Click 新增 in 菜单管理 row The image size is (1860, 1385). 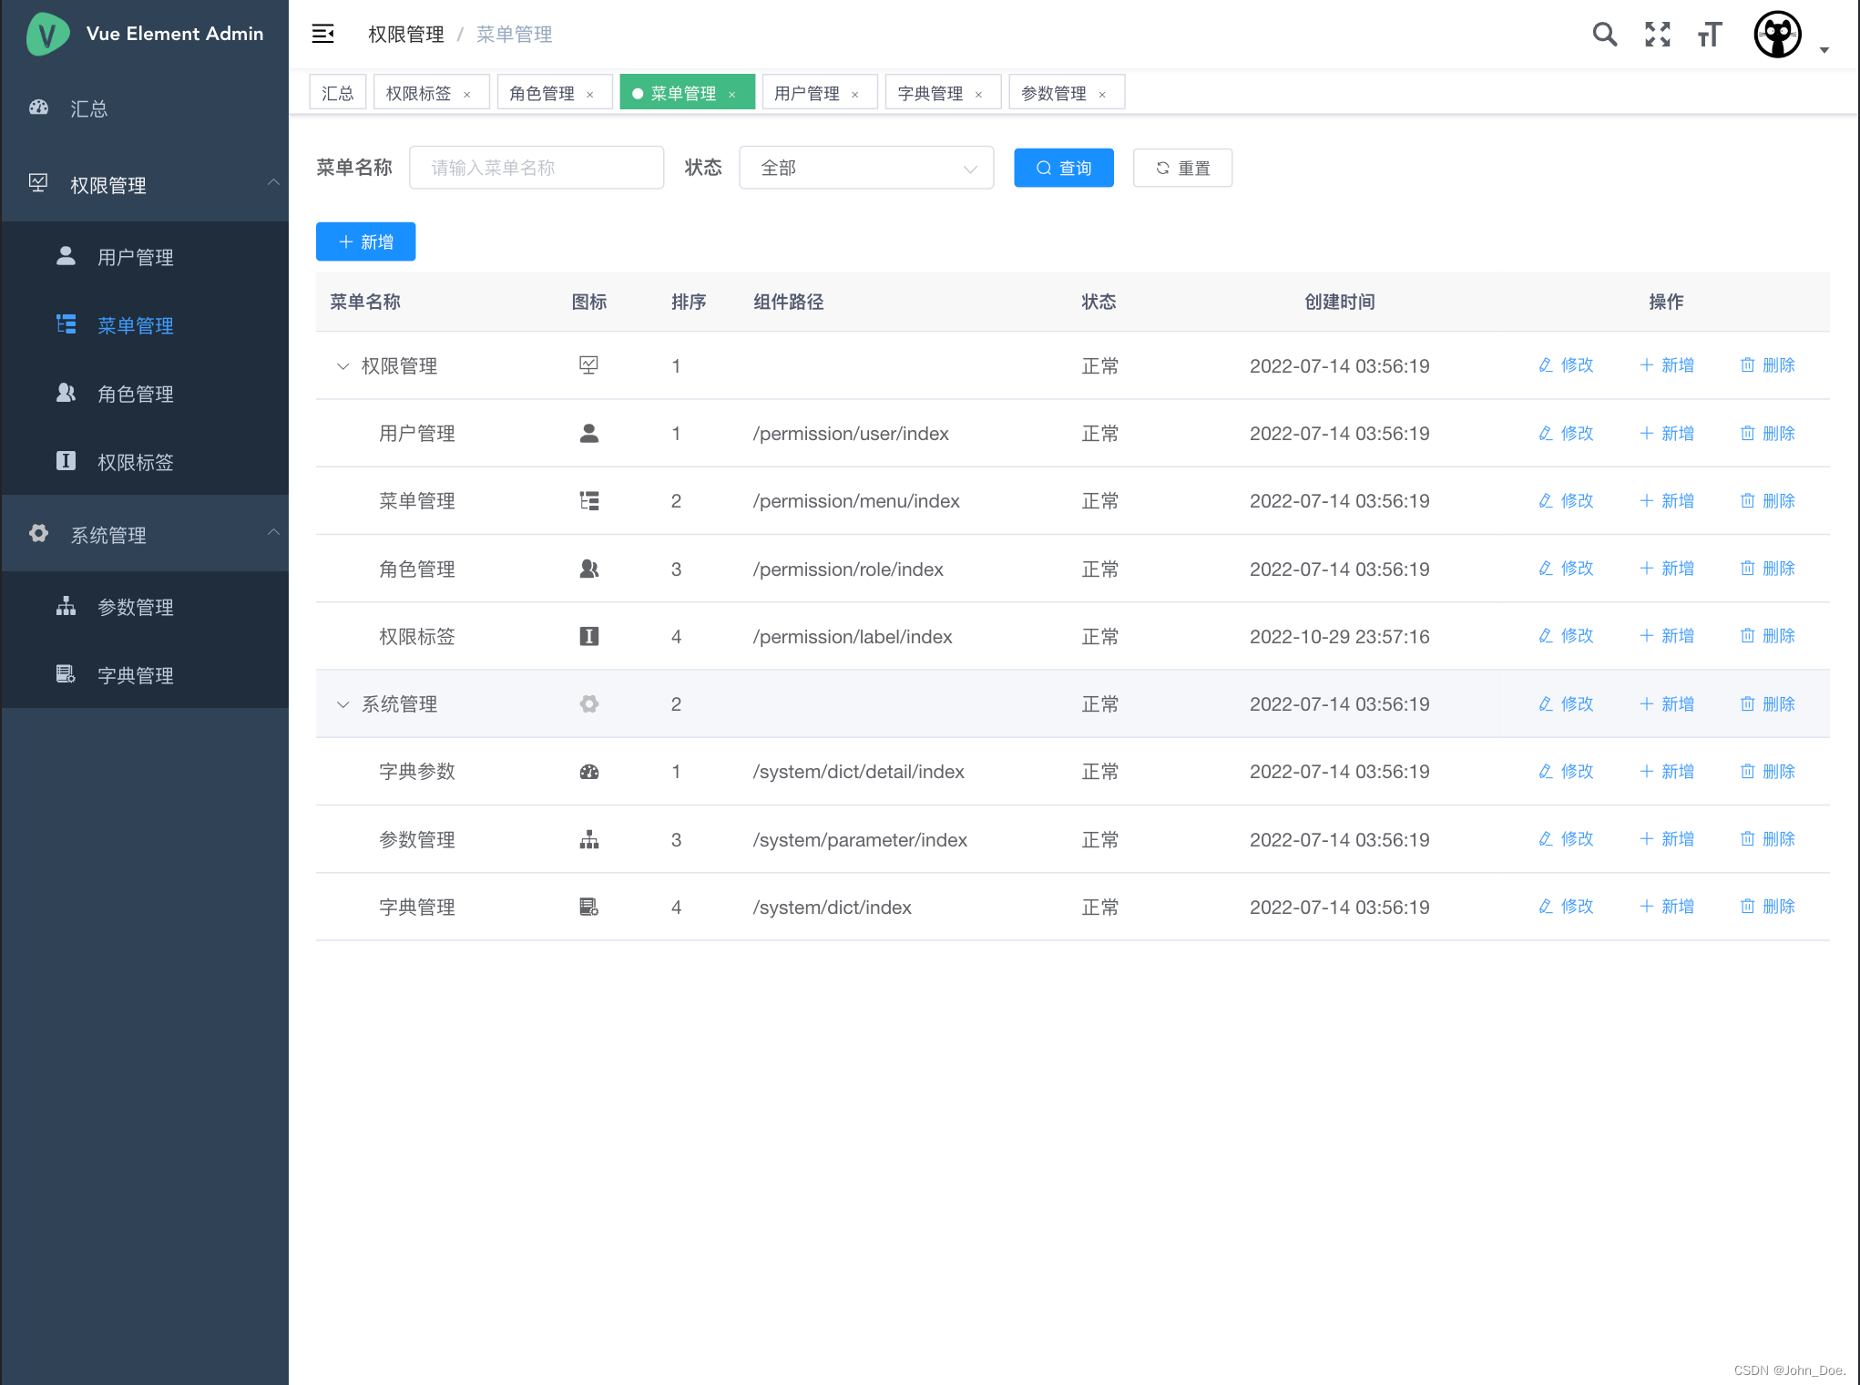tap(1667, 501)
